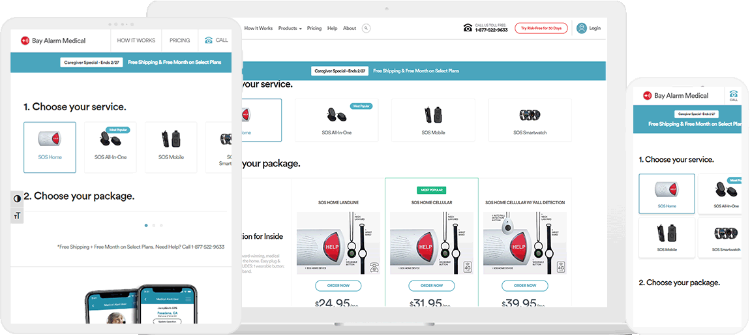Open Pricing in laptop navigation
The image size is (750, 336).
(x=314, y=28)
